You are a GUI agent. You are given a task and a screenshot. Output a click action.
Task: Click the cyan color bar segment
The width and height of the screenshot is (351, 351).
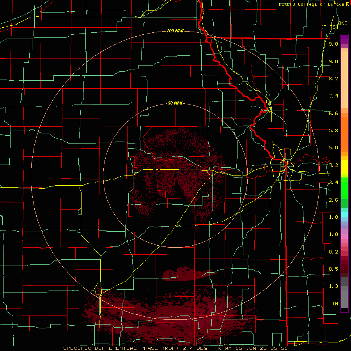(x=344, y=214)
